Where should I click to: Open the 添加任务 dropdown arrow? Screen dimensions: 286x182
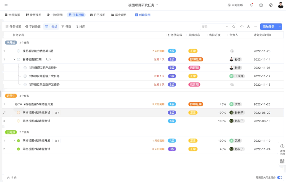pyautogui.click(x=280, y=27)
